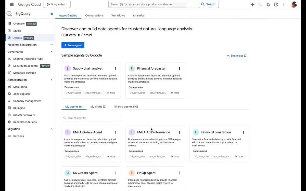
Task: Click the top bar Search button
Action: pyautogui.click(x=209, y=4)
